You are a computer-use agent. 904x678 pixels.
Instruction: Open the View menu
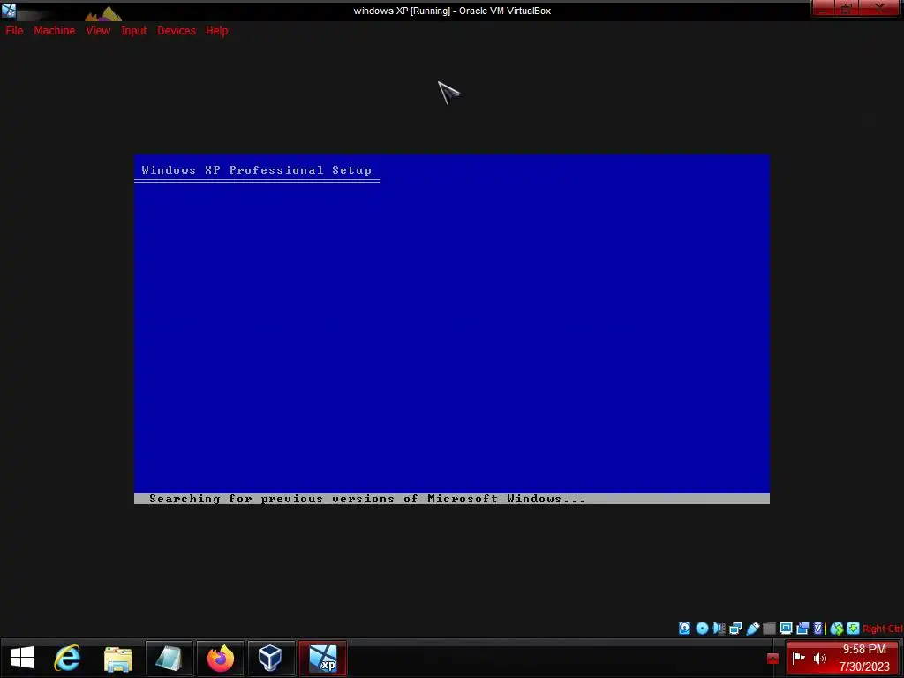tap(98, 31)
